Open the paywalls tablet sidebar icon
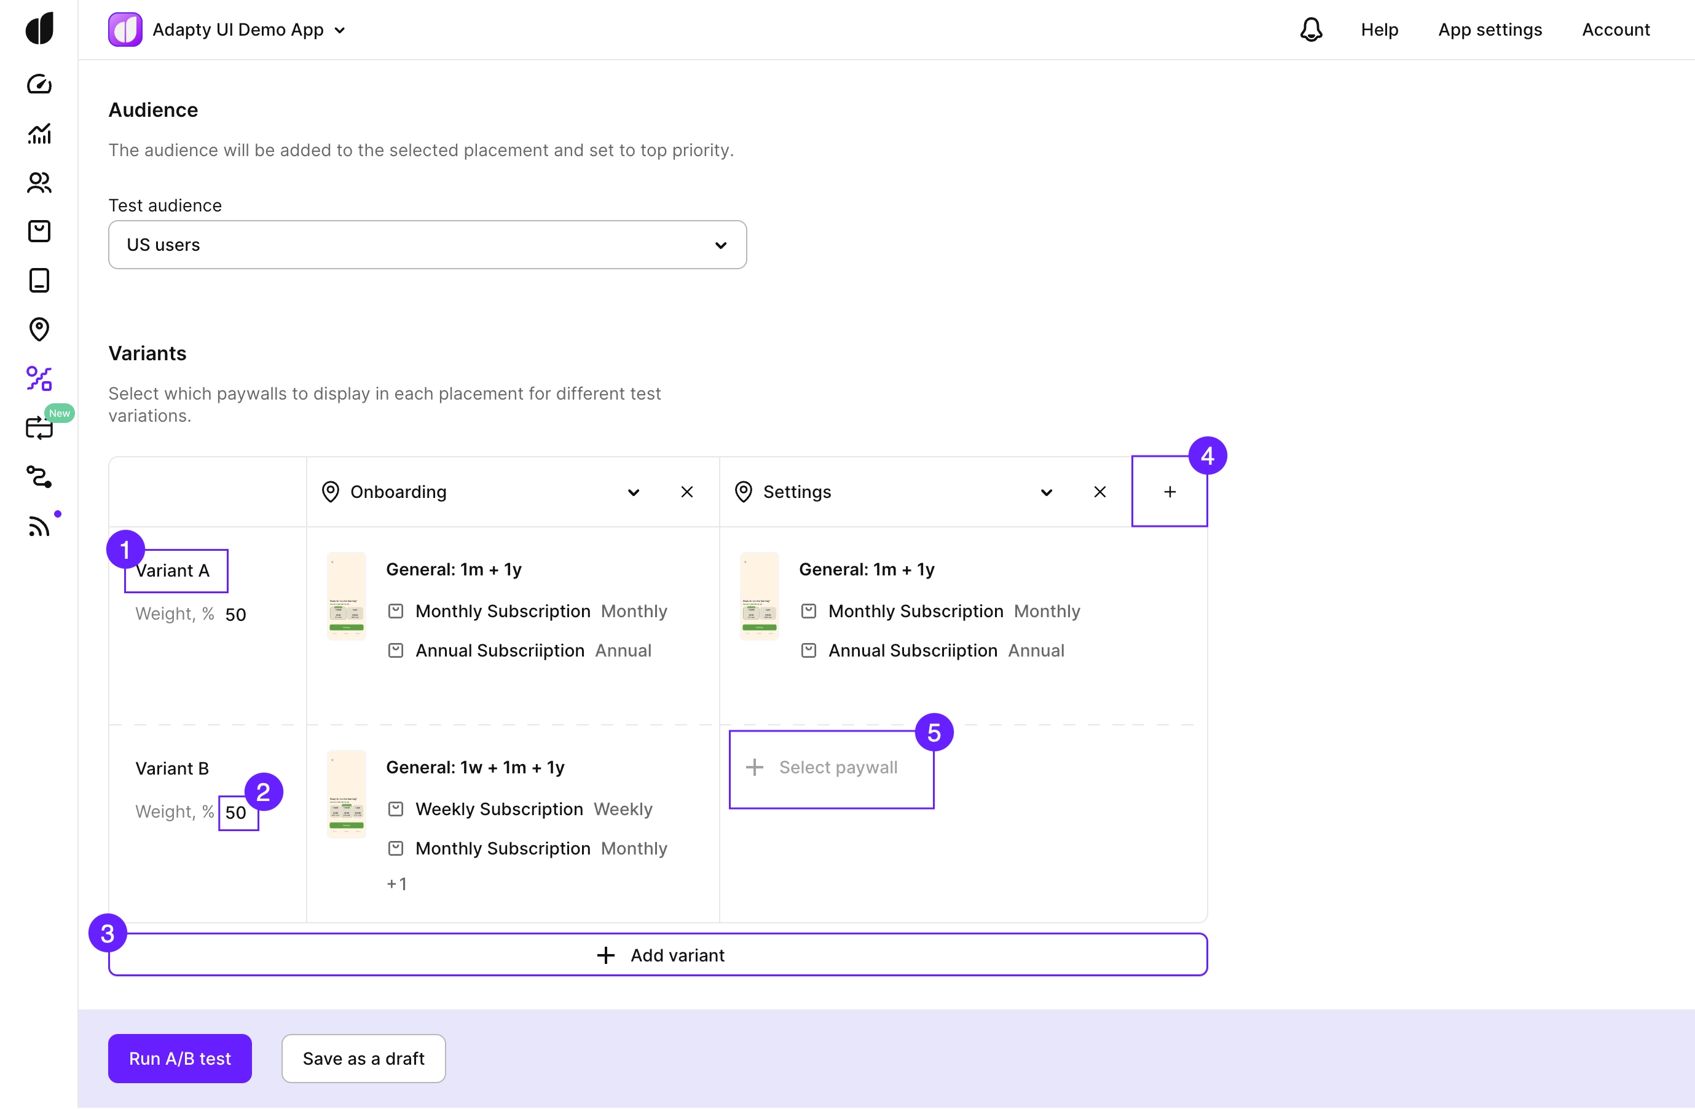The width and height of the screenshot is (1695, 1109). [39, 280]
